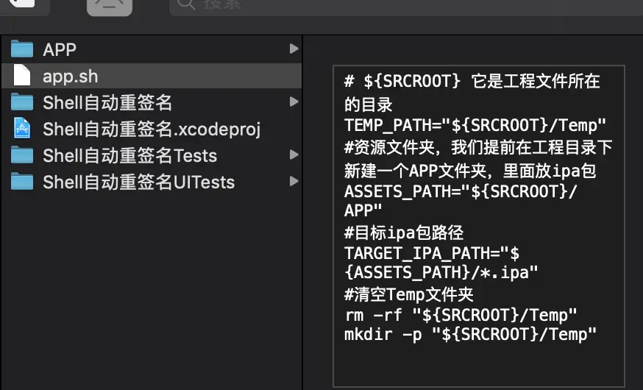
Task: Click the Shell自动重签名UITests folder icon
Action: tap(22, 182)
